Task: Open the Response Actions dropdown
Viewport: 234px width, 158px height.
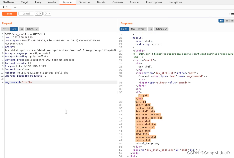Action: (161, 29)
